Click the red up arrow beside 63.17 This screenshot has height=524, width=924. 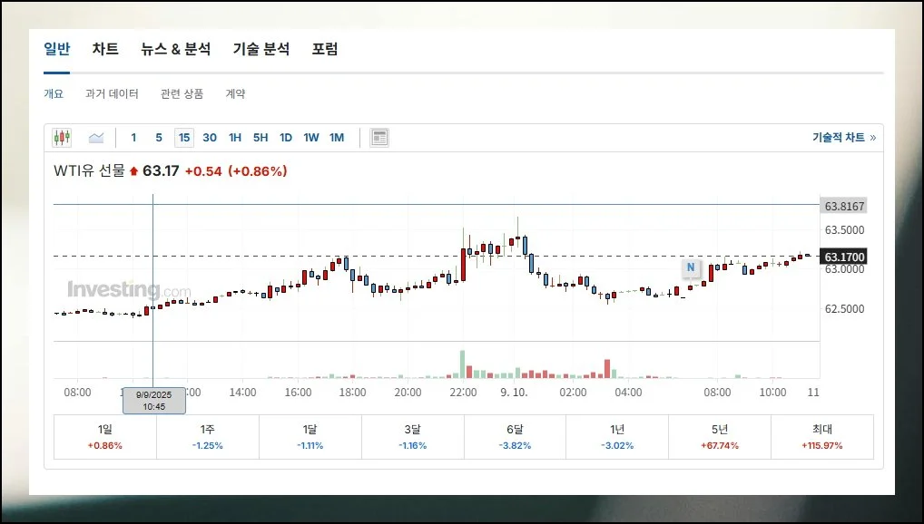(x=134, y=170)
